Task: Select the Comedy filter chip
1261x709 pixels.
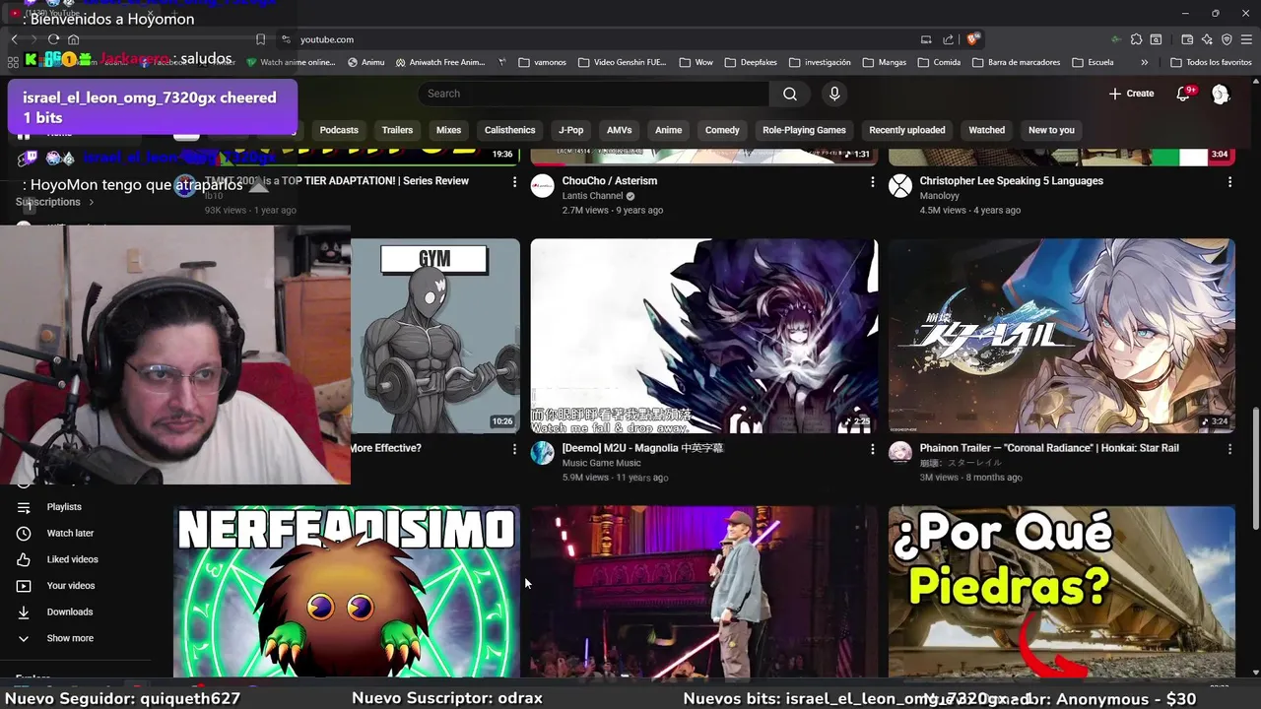Action: click(x=722, y=130)
